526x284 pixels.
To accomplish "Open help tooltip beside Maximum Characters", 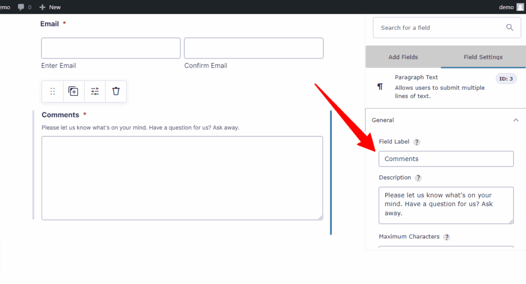I will (446, 237).
